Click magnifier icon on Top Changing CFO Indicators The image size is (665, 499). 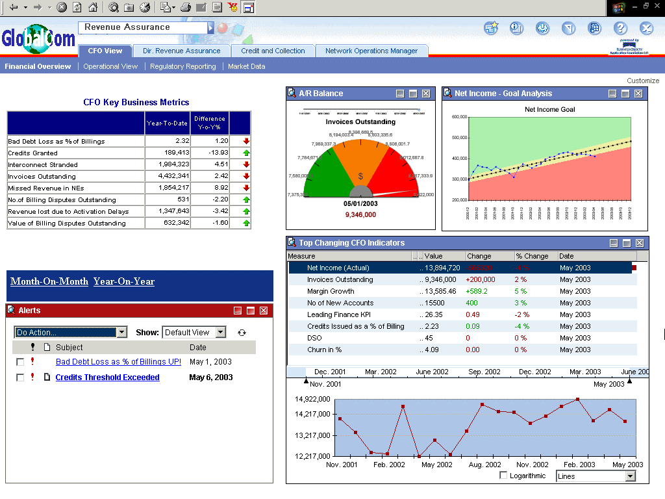click(292, 242)
